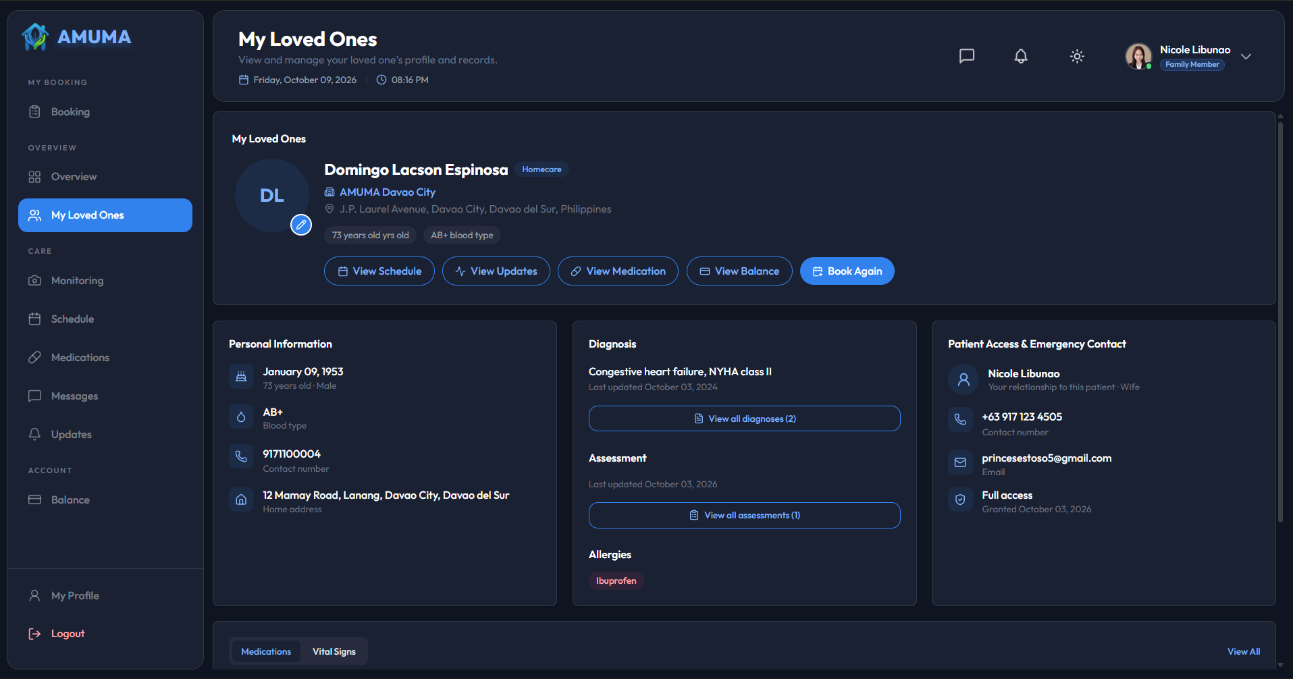Select My Loved Ones sidebar item
The image size is (1293, 679).
105,215
